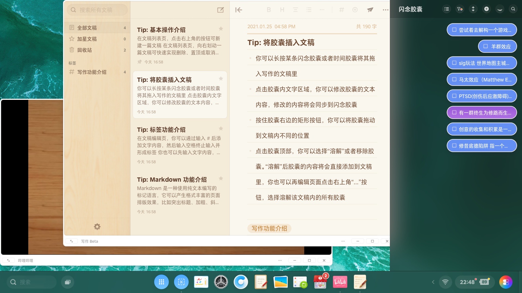This screenshot has height=293, width=522.
Task: Open the capsule filter icon
Action: coord(460,9)
